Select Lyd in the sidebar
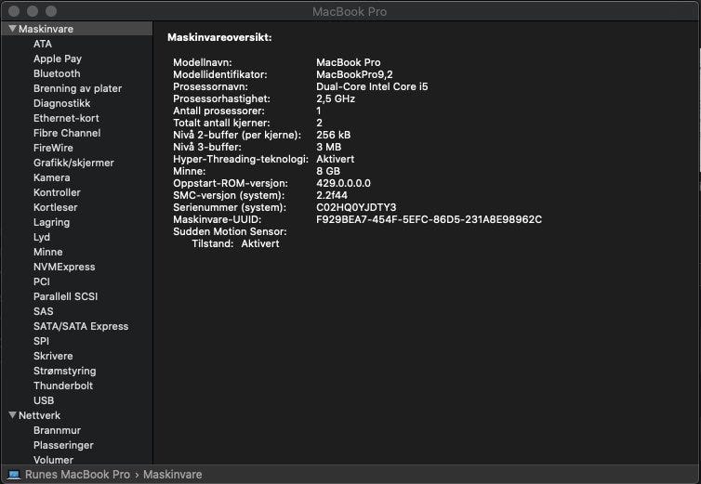Viewport: 701px width, 484px height. [x=42, y=237]
